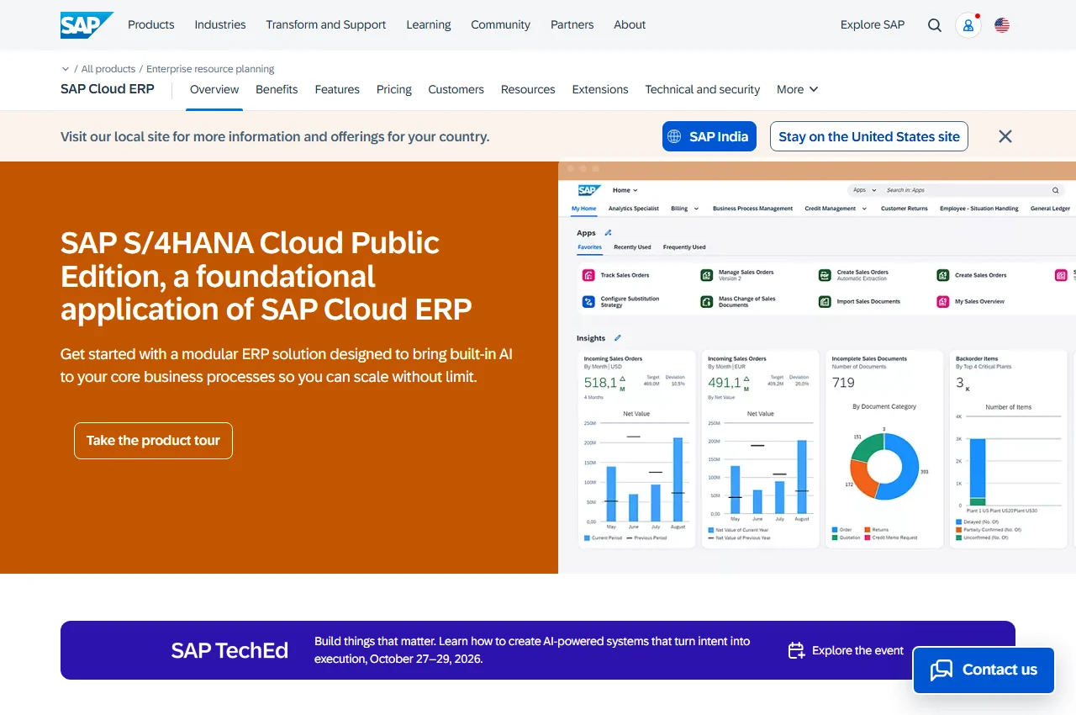1076x715 pixels.
Task: Open the search magnifier icon
Action: pos(935,25)
